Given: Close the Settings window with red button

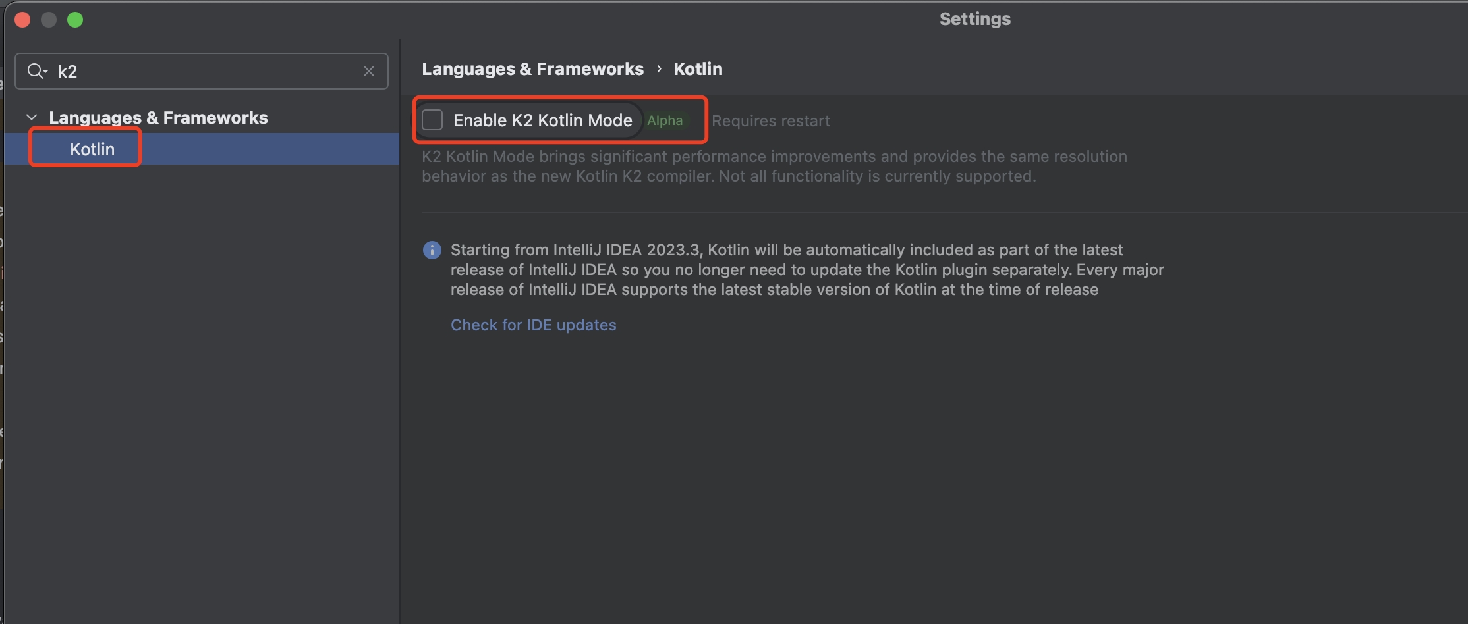Looking at the screenshot, I should point(22,20).
